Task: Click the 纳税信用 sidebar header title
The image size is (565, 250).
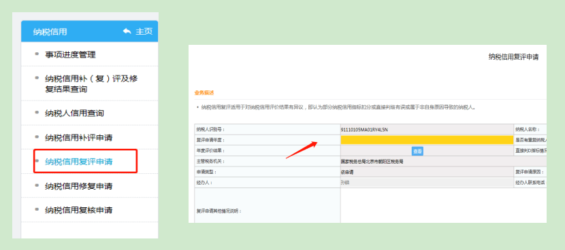Action: tap(50, 32)
